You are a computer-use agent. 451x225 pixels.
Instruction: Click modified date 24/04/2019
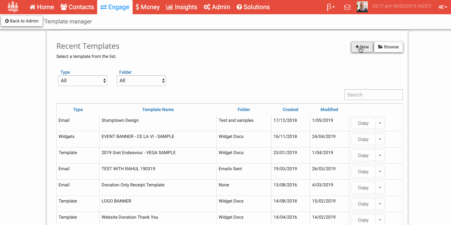324,136
